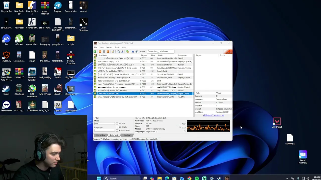Image resolution: width=321 pixels, height=180 pixels.
Task: Enable the Not Empty filter checkbox
Action: click(x=117, y=127)
